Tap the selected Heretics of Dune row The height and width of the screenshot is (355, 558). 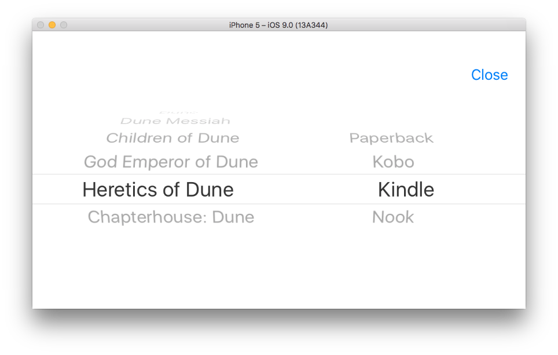click(x=158, y=190)
